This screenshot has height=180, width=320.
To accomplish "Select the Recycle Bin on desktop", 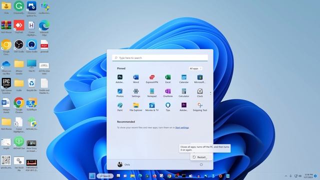I will (x=31, y=84).
